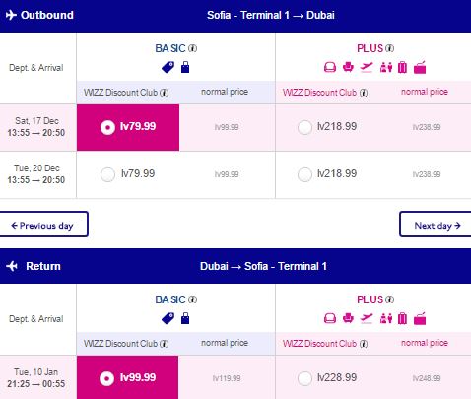Screen dimensions: 471x399
Task: Click the seat icon under outbound PLUS
Action: click(348, 67)
